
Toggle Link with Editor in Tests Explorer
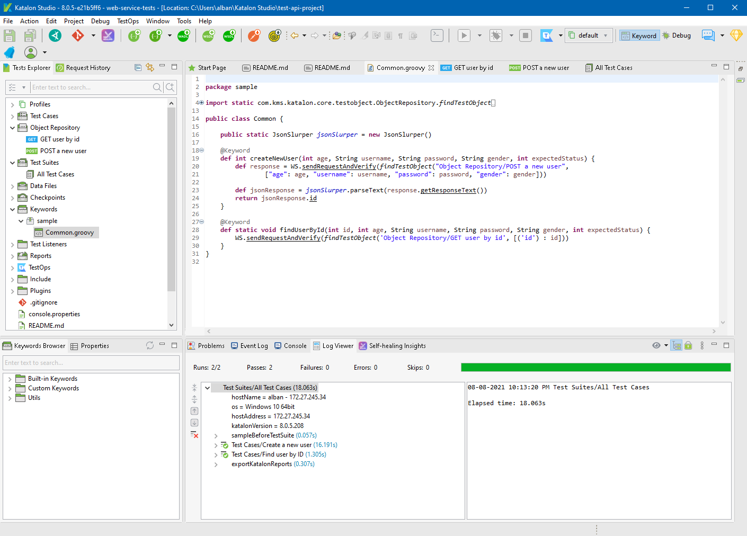tap(150, 67)
